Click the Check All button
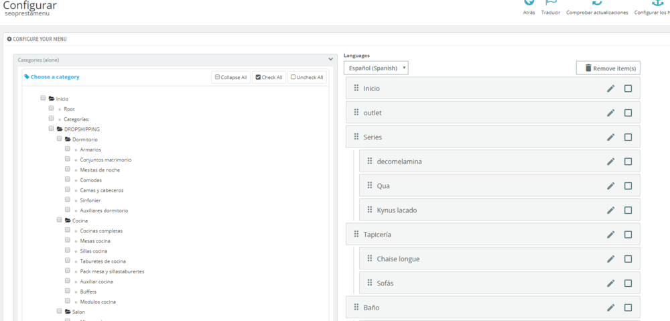The image size is (670, 321). (269, 77)
